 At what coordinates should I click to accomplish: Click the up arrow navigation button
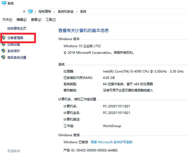click(x=24, y=12)
